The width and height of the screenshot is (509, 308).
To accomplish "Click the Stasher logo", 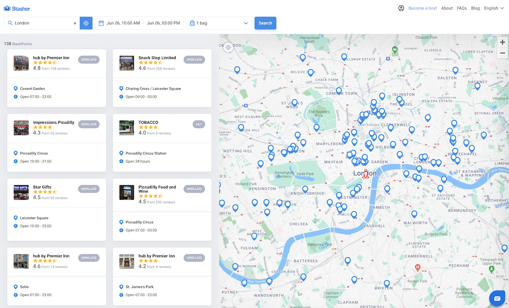I will tap(17, 9).
